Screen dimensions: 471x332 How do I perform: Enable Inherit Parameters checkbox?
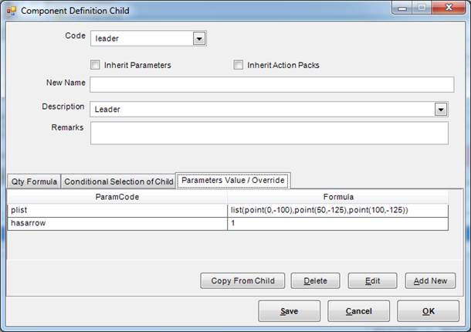(x=96, y=65)
